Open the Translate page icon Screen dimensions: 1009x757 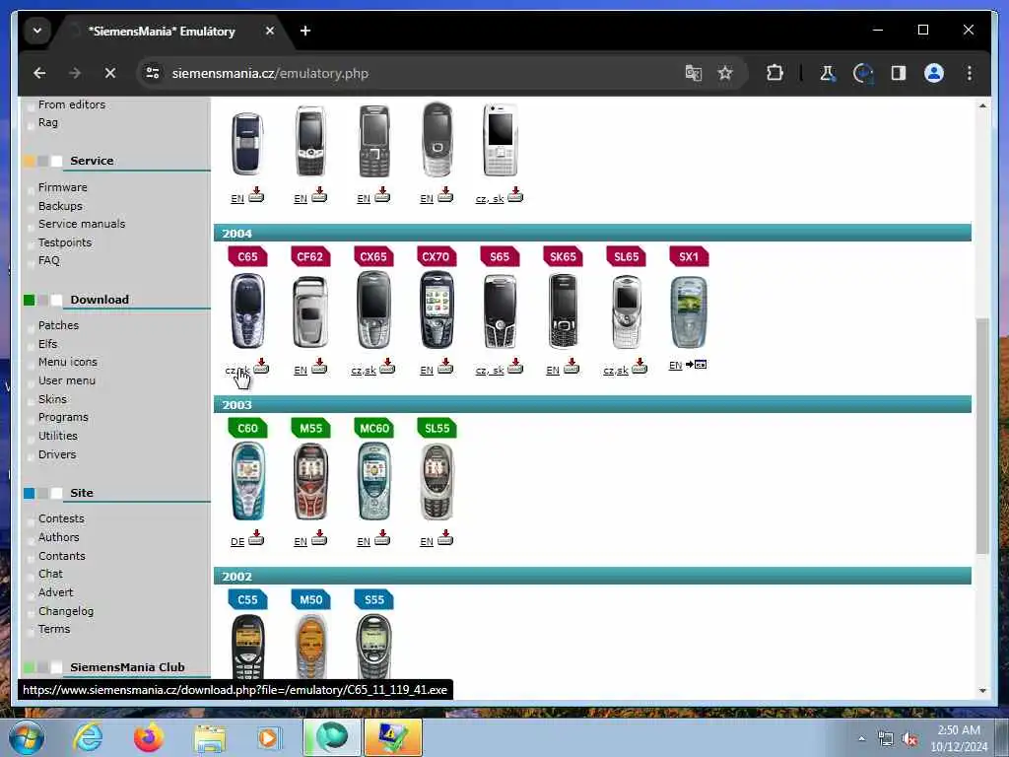(693, 73)
